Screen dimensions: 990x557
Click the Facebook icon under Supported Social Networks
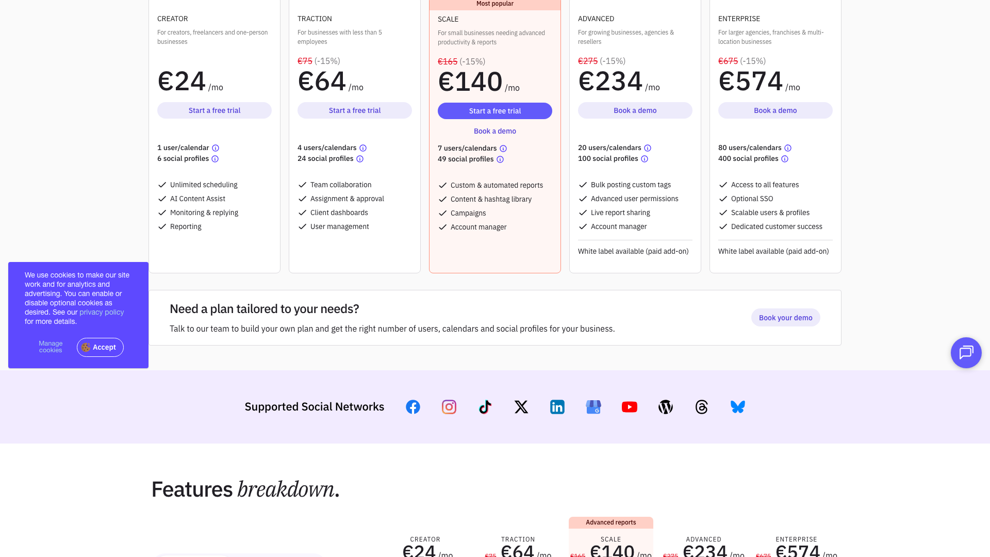[412, 407]
